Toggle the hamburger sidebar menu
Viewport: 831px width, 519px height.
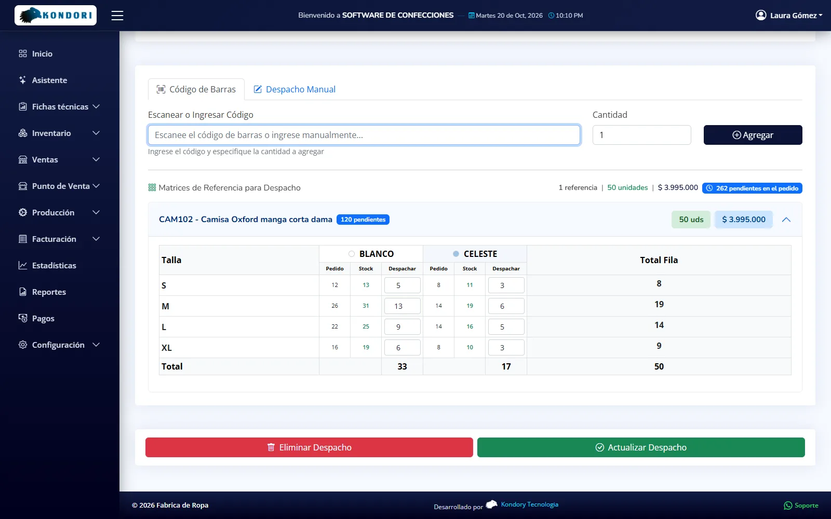click(117, 16)
